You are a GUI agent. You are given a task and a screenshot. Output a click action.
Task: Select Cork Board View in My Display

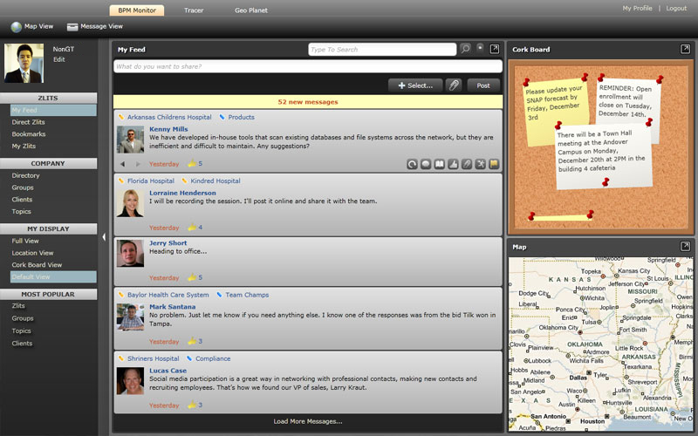coord(37,264)
